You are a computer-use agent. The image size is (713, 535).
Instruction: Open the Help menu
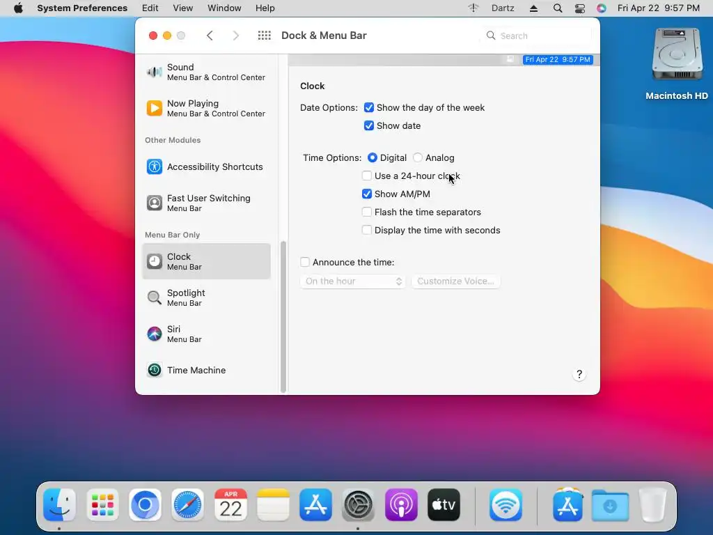265,8
